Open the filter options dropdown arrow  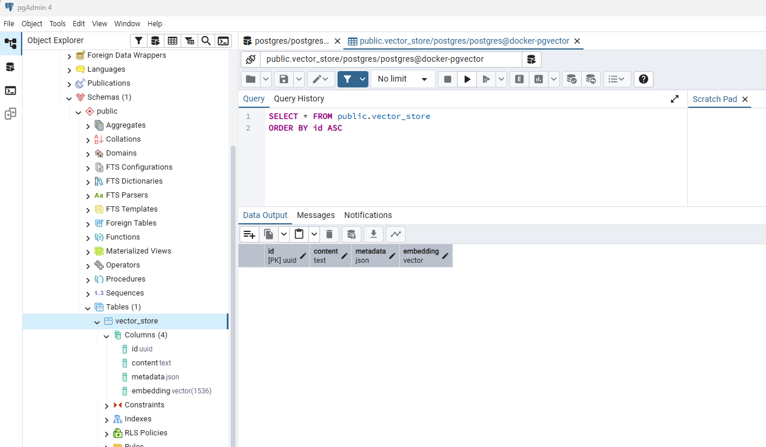363,79
